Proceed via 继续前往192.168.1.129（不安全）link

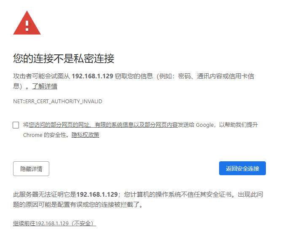pyautogui.click(x=54, y=223)
